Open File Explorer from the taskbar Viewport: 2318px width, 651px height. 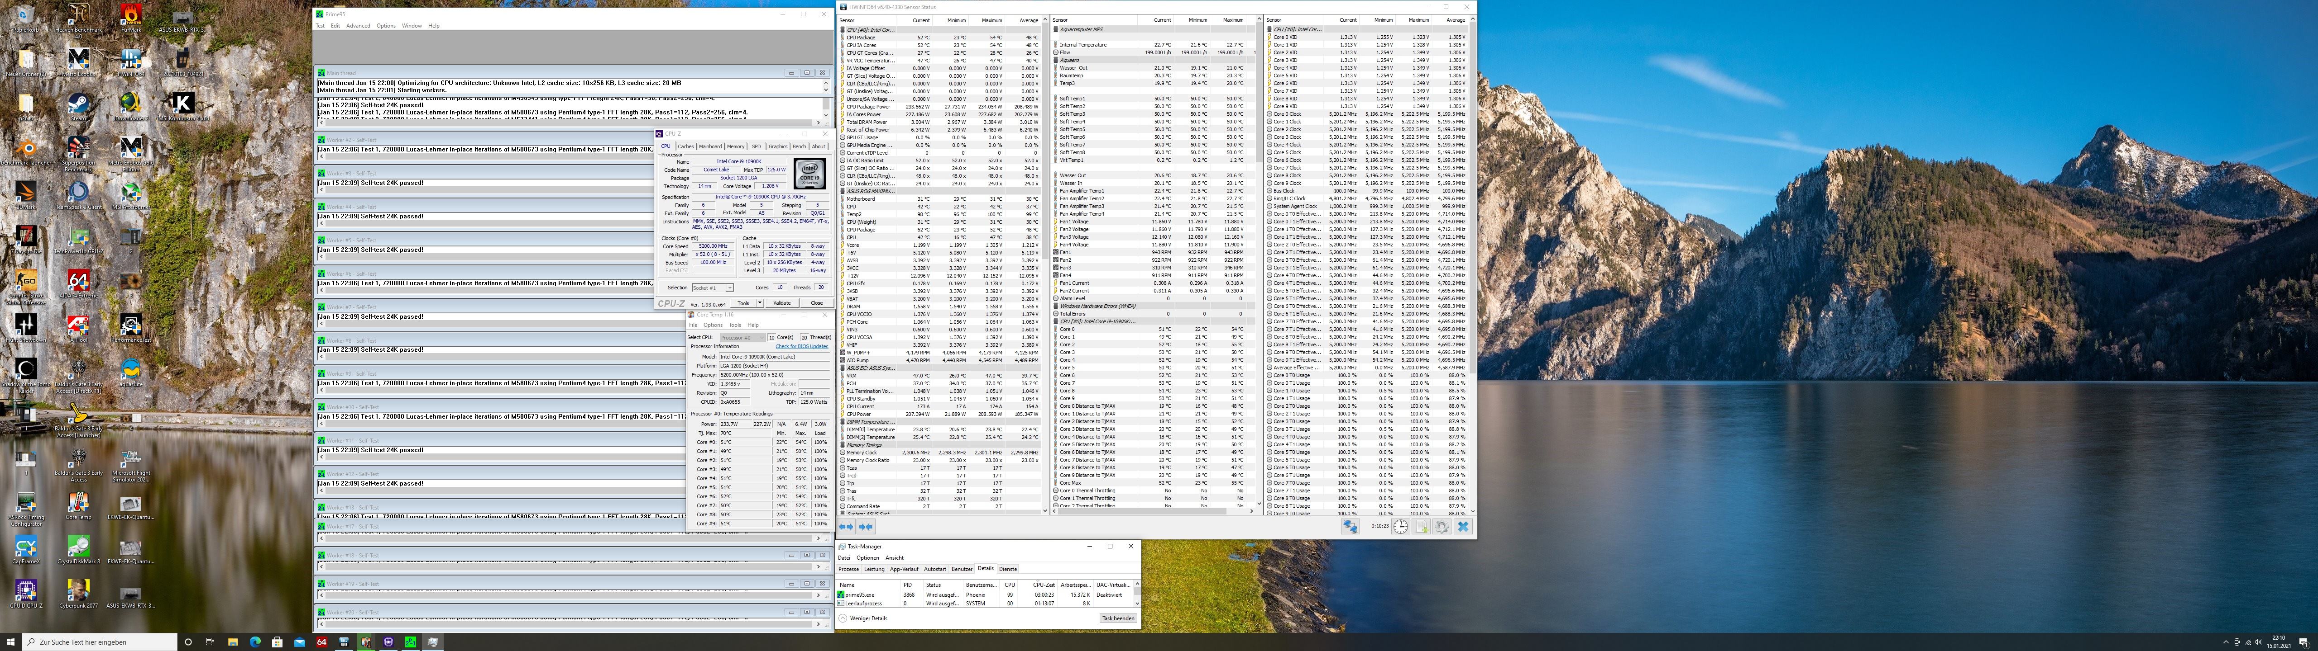click(233, 642)
